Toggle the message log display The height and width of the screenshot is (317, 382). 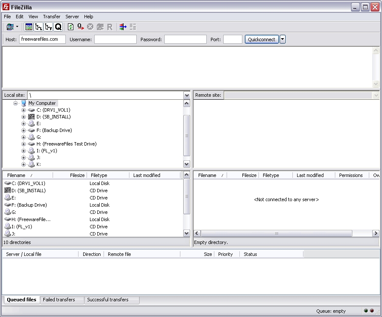click(29, 27)
